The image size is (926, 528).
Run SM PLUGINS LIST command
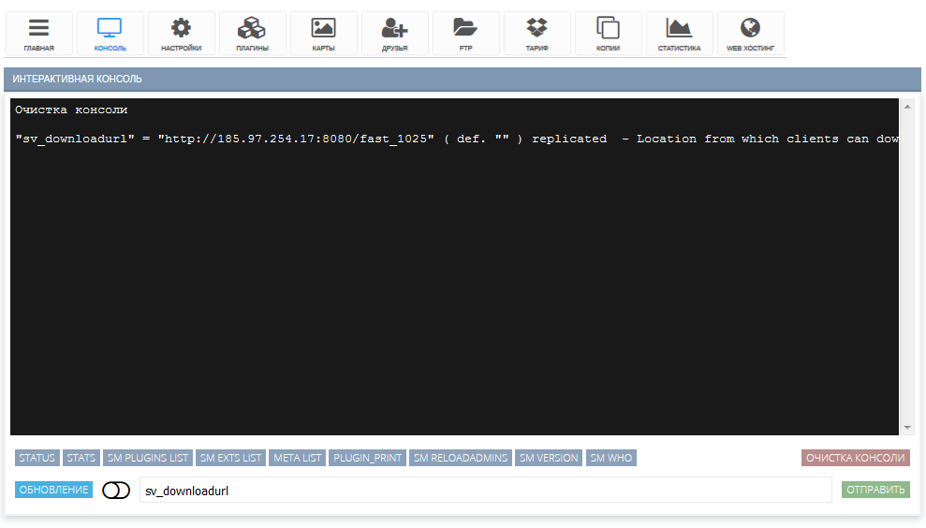pyautogui.click(x=148, y=458)
